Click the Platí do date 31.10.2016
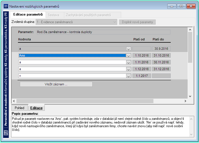The width and height of the screenshot is (199, 143). click(x=161, y=55)
